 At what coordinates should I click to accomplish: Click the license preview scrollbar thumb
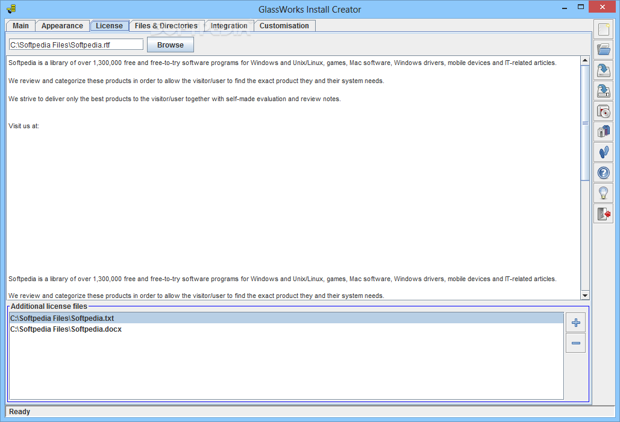tap(585, 123)
